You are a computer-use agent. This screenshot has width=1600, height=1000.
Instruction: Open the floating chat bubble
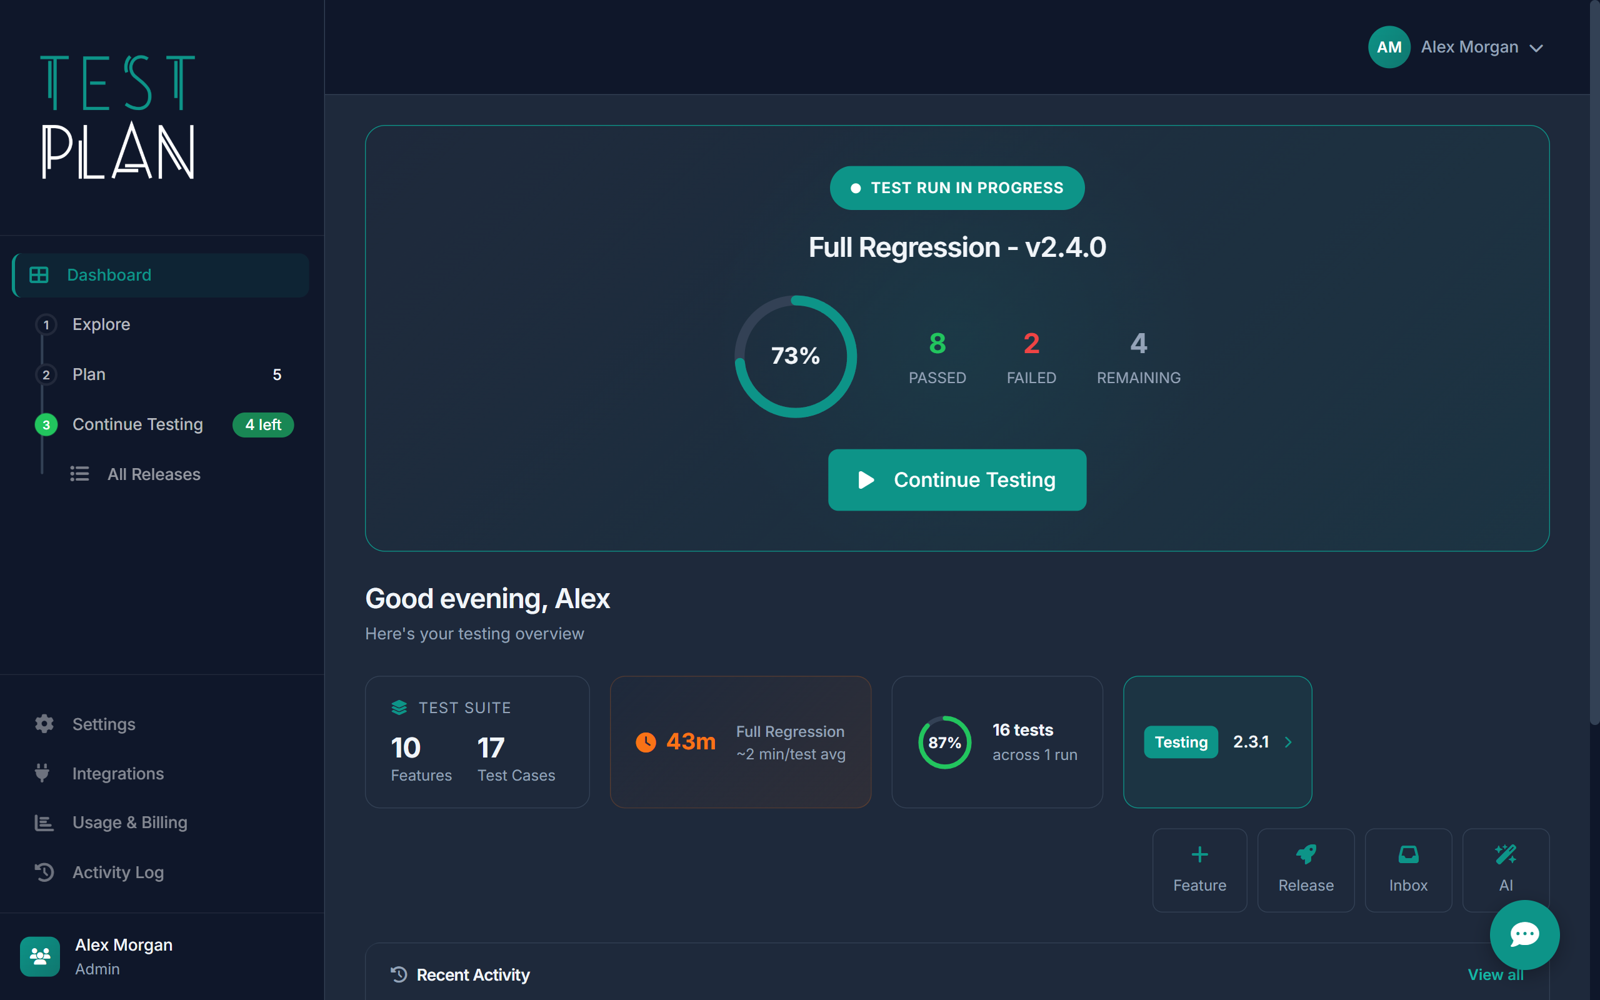(x=1523, y=934)
